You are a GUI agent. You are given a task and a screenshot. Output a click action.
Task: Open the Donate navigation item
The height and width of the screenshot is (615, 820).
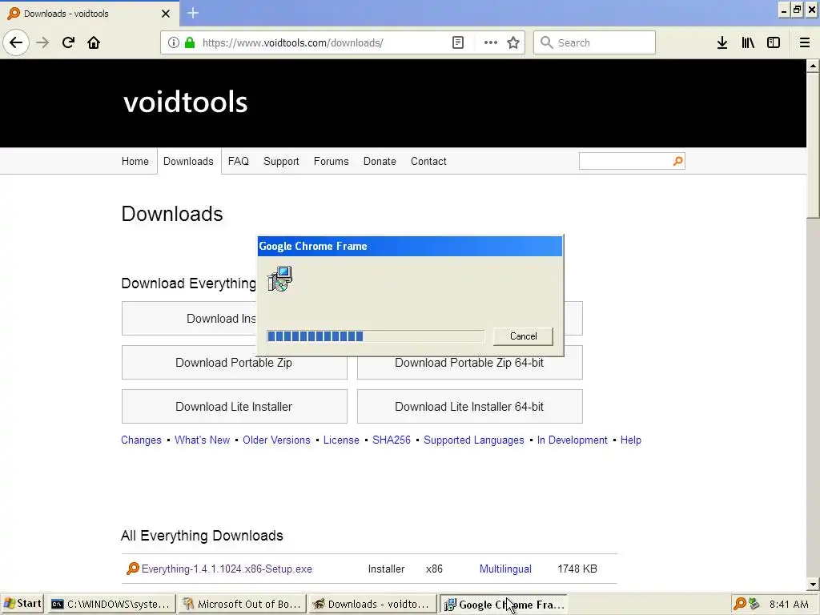coord(380,161)
